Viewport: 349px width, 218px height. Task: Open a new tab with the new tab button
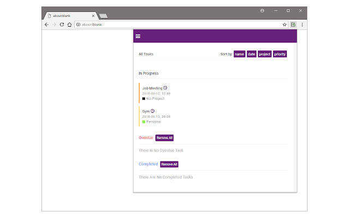point(103,16)
